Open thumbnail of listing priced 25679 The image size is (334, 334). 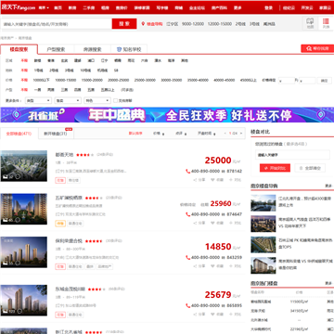click(24, 301)
